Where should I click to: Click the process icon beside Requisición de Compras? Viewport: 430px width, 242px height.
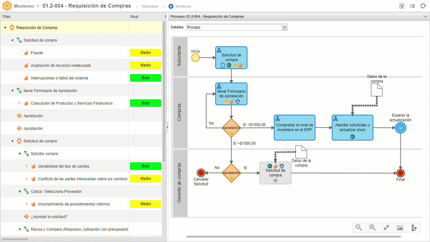(x=12, y=28)
